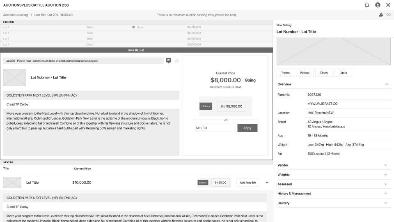Click the 100% score 2 (3-6mm) fat value
The width and height of the screenshot is (394, 222).
(x=323, y=154)
